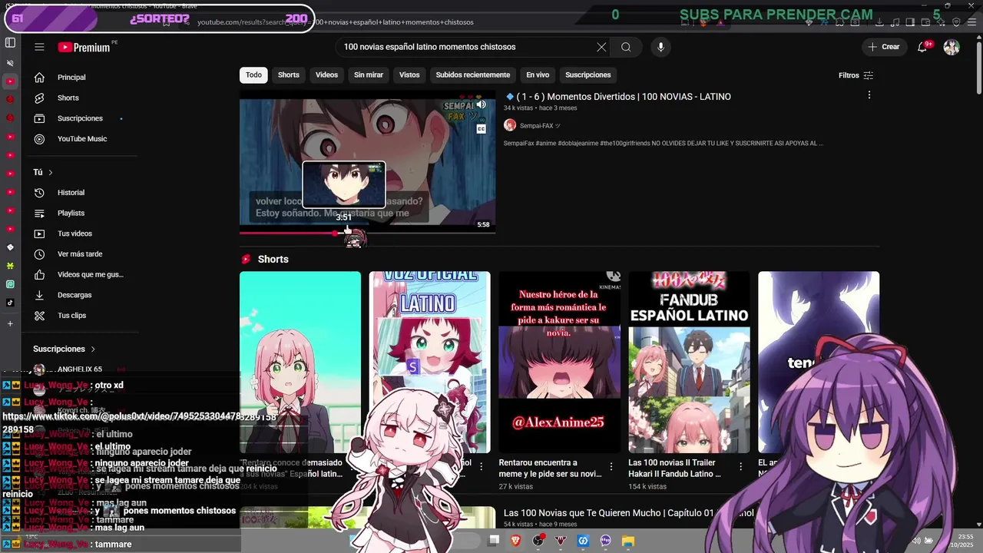Select the Videos filter chip

pyautogui.click(x=326, y=75)
